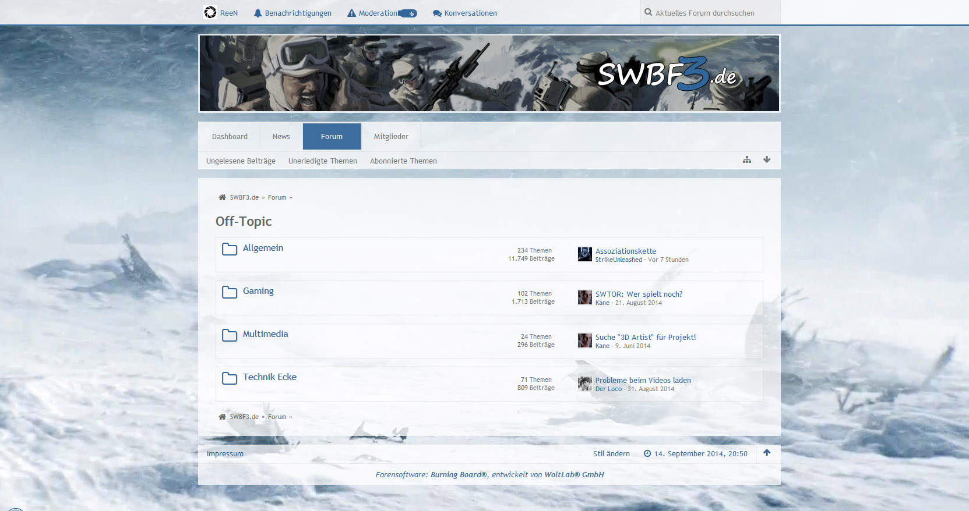
Task: Open StrikeUnleashed's profile link
Action: click(619, 260)
